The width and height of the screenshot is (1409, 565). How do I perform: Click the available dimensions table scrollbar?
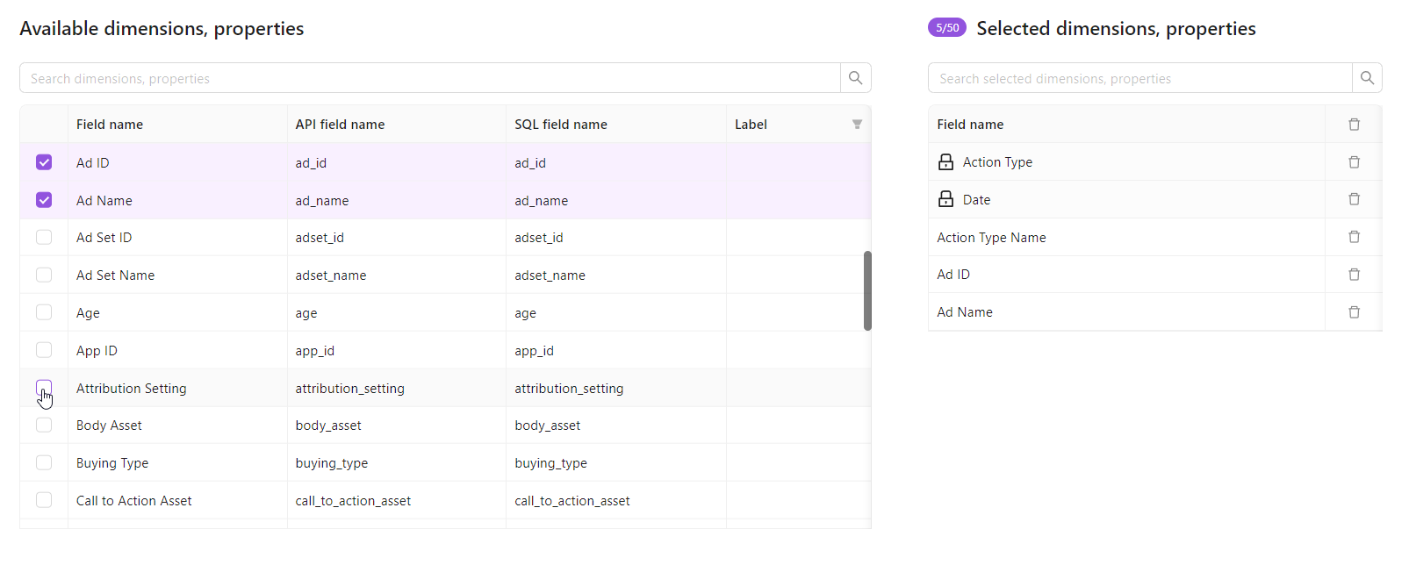click(x=867, y=291)
